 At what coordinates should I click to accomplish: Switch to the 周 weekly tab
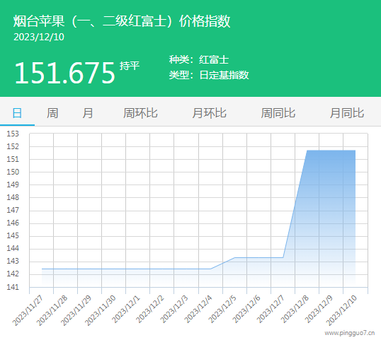pyautogui.click(x=52, y=113)
